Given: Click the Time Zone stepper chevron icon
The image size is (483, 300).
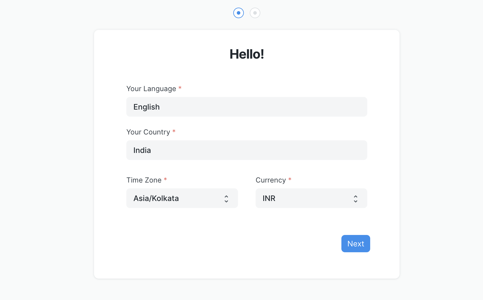Looking at the screenshot, I should pos(226,198).
